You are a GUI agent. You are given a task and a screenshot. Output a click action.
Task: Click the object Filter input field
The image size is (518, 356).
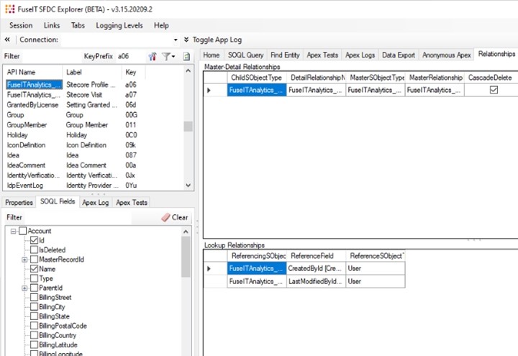tap(51, 57)
